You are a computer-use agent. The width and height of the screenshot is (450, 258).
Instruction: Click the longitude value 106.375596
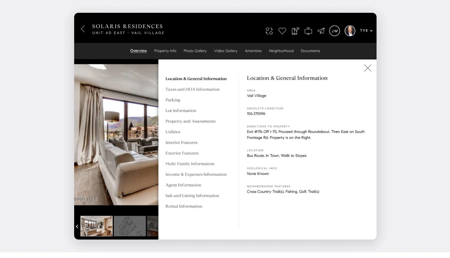pos(256,114)
